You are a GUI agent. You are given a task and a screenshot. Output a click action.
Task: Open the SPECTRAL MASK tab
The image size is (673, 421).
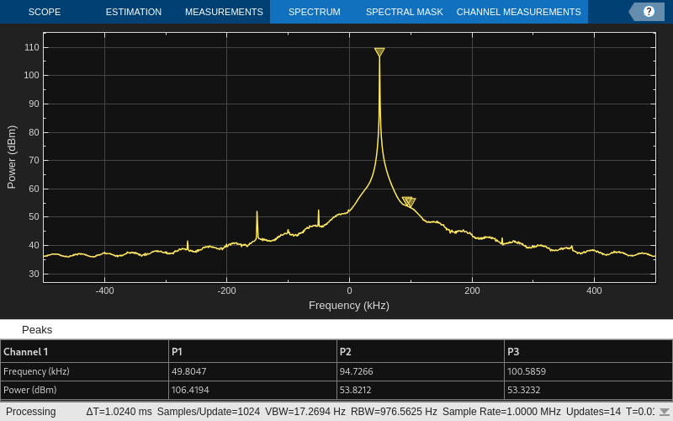[404, 12]
